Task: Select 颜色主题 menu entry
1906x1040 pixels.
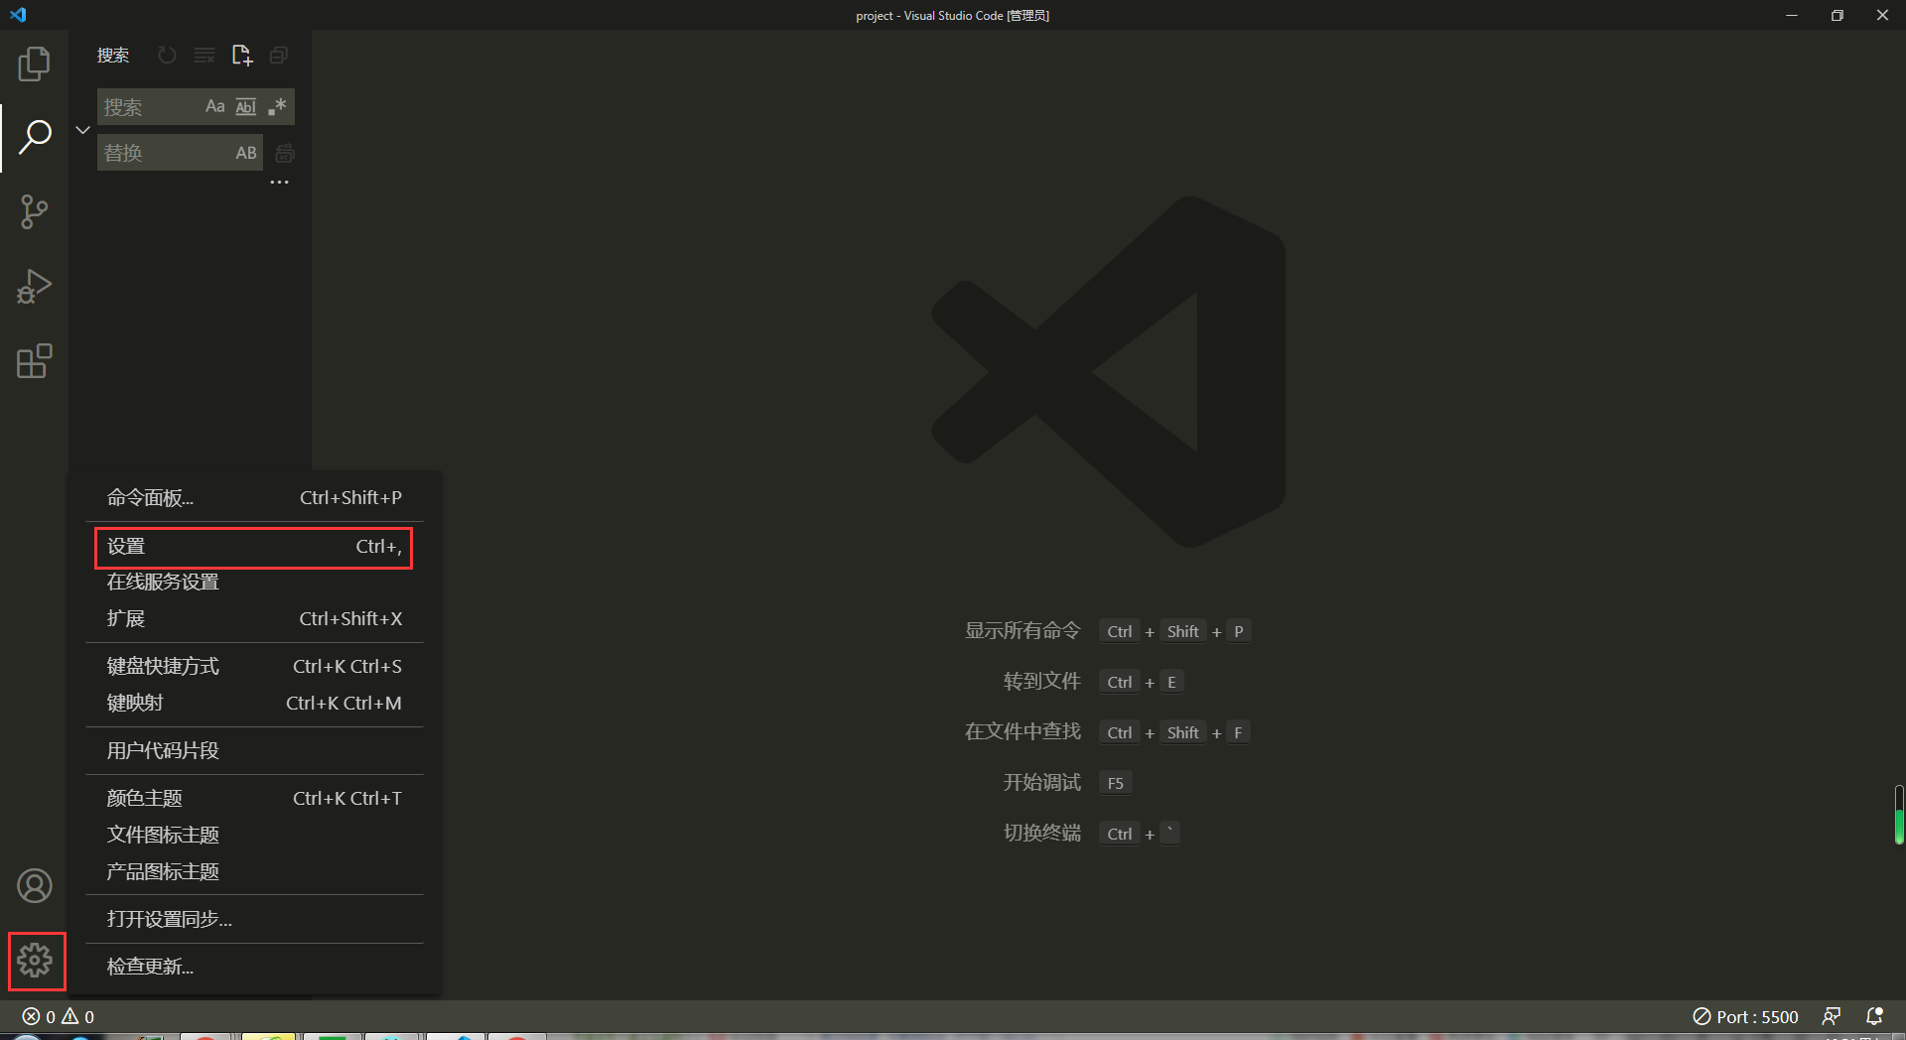Action: 254,799
